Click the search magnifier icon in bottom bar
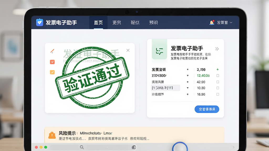Screen dimensions: 269x151 click(x=82, y=147)
